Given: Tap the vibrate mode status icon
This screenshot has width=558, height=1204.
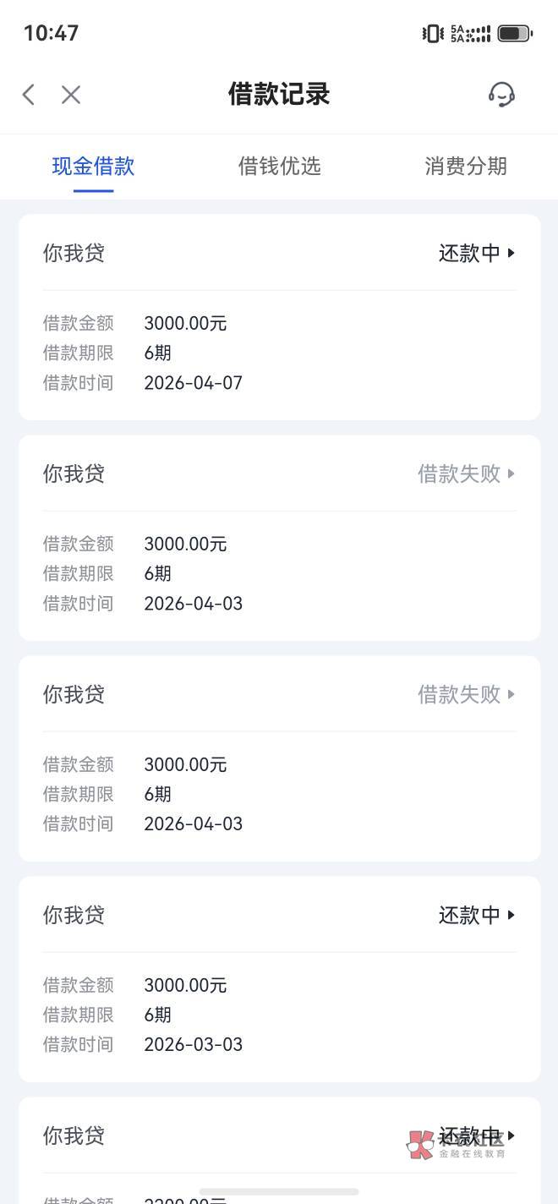Looking at the screenshot, I should 432,34.
